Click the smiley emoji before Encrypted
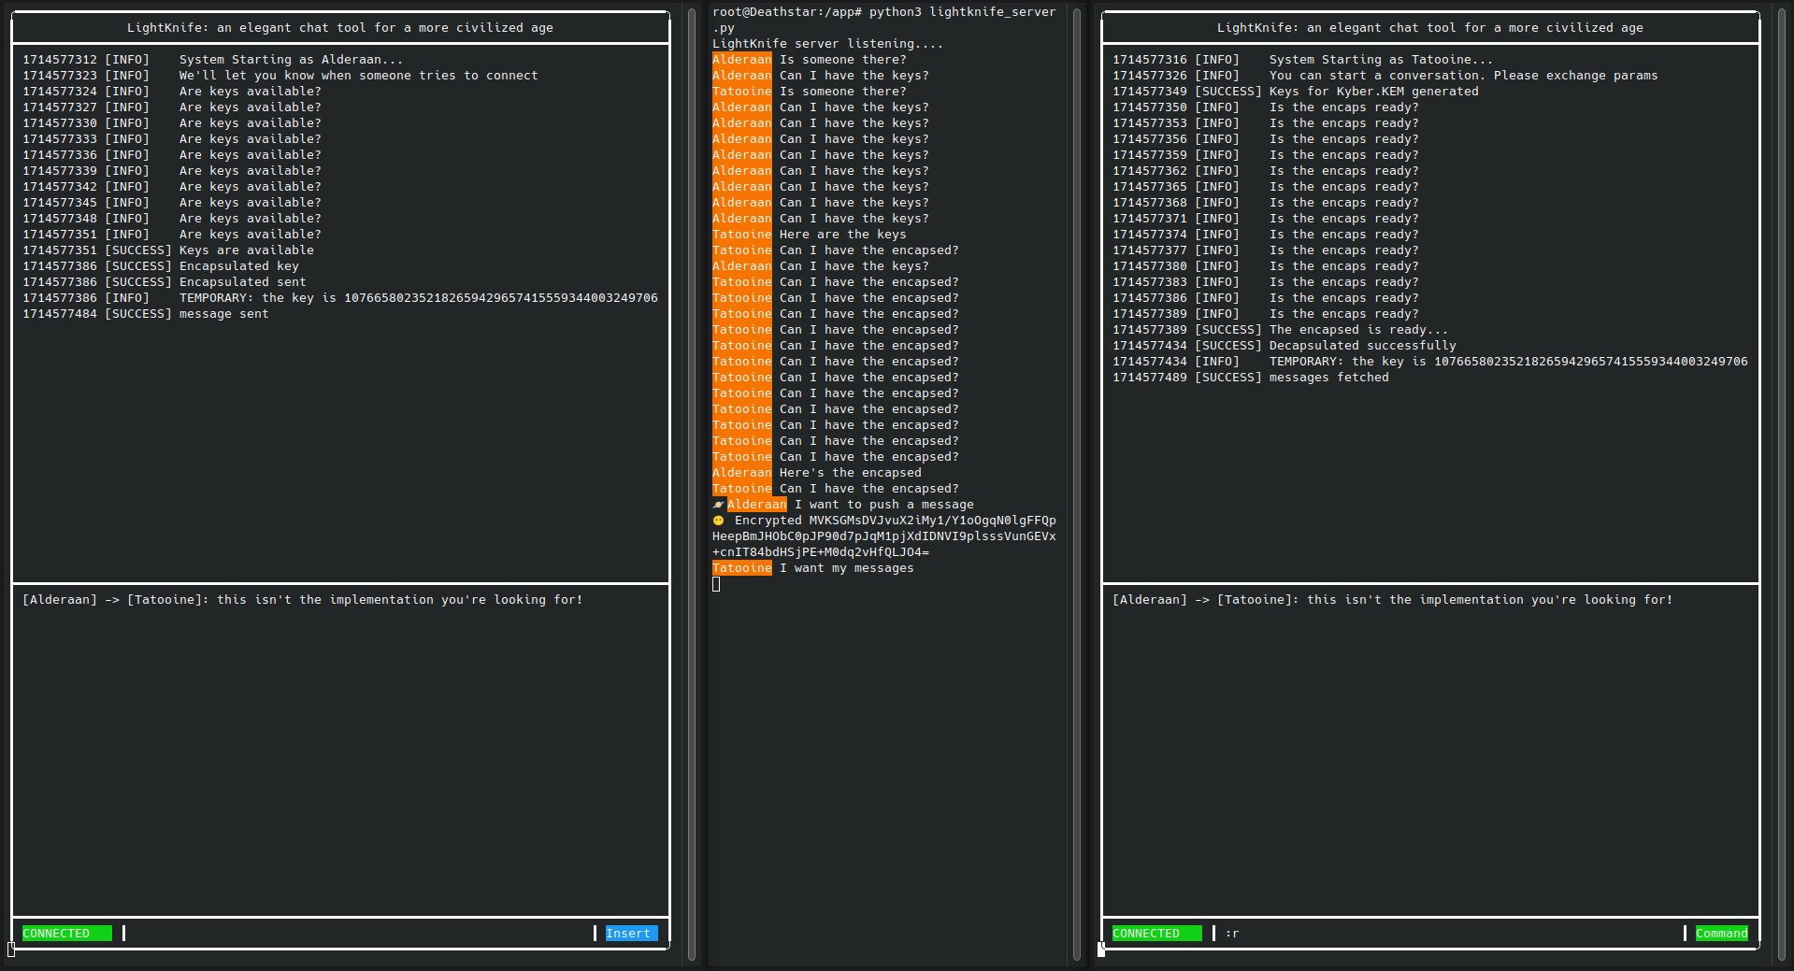Viewport: 1794px width, 971px height. pyautogui.click(x=718, y=521)
